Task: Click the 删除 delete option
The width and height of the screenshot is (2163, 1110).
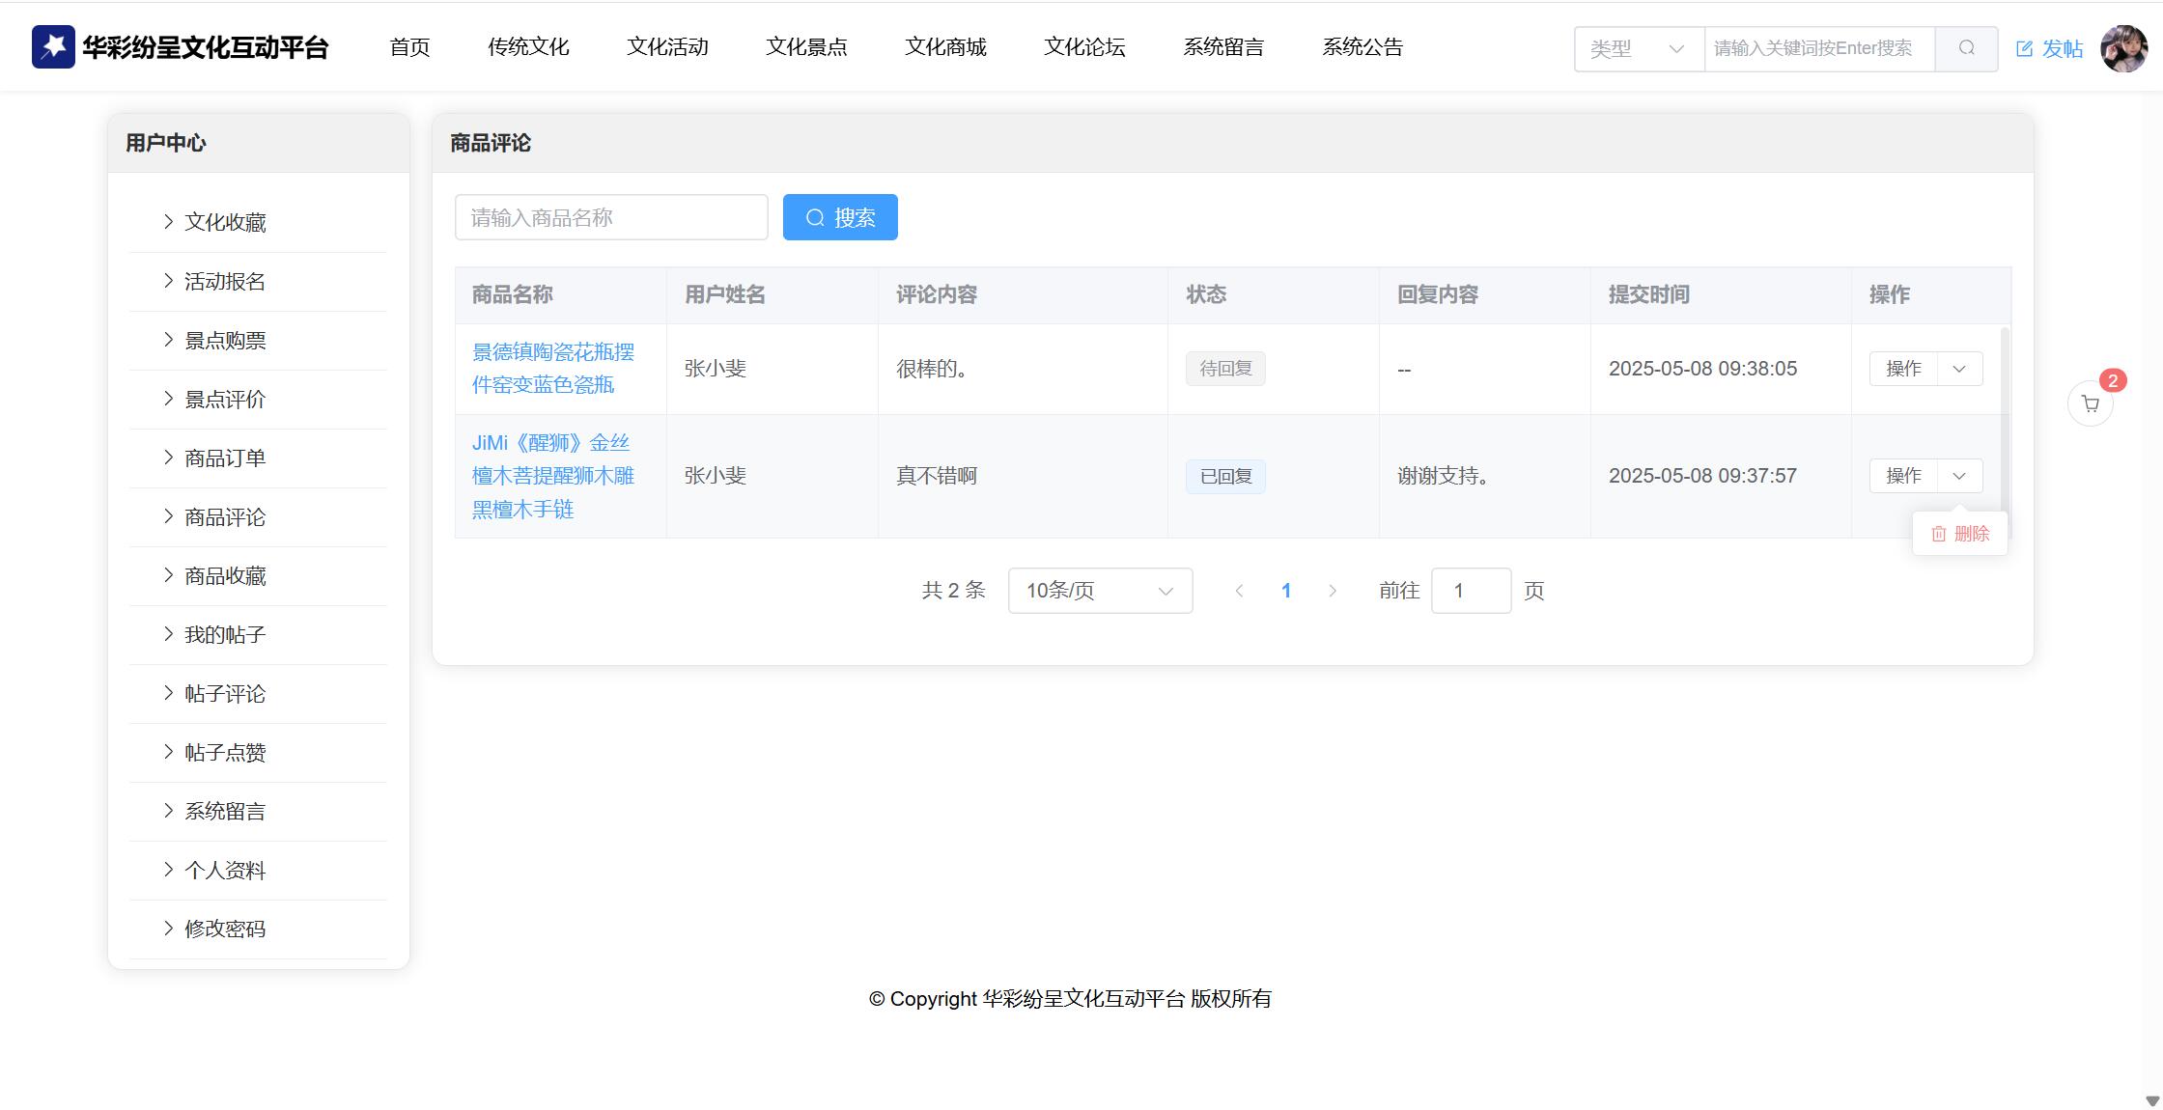Action: pos(1960,534)
